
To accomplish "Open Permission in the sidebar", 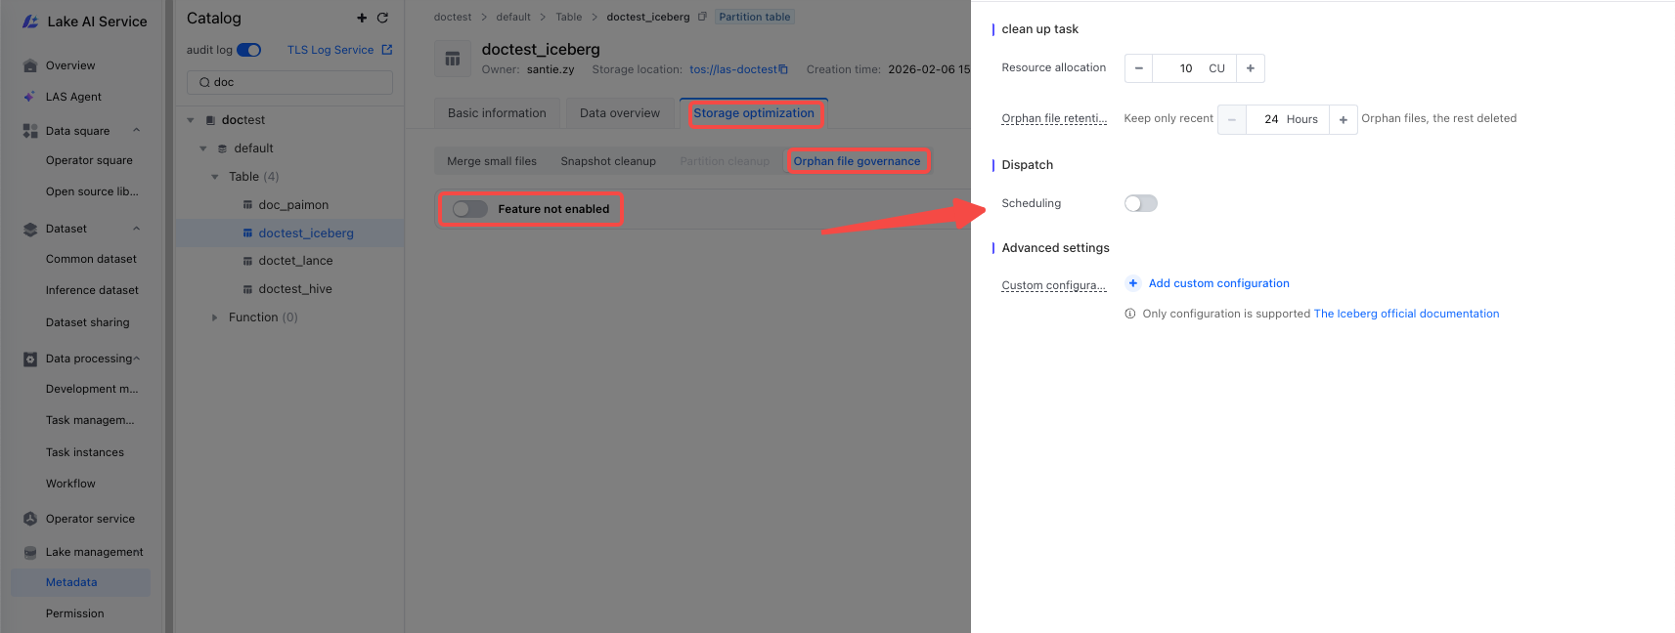I will pyautogui.click(x=74, y=613).
